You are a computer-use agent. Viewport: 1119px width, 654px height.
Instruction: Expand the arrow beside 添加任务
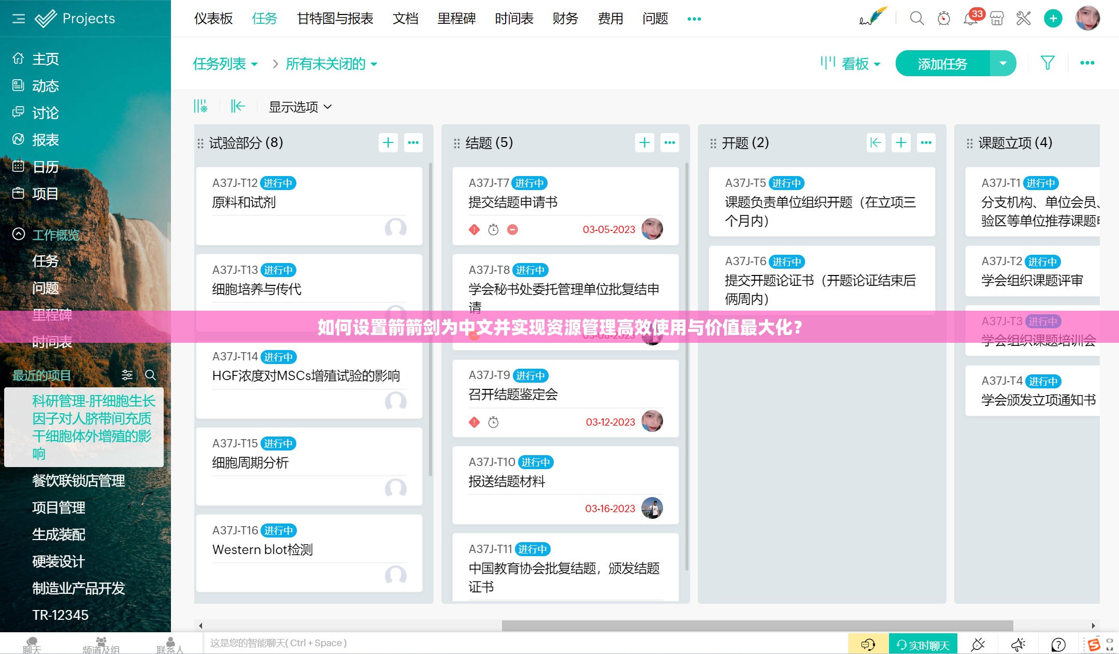pyautogui.click(x=1003, y=63)
